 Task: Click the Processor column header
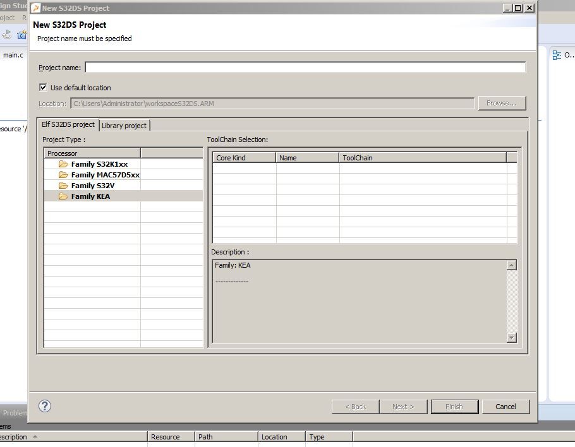(x=92, y=153)
